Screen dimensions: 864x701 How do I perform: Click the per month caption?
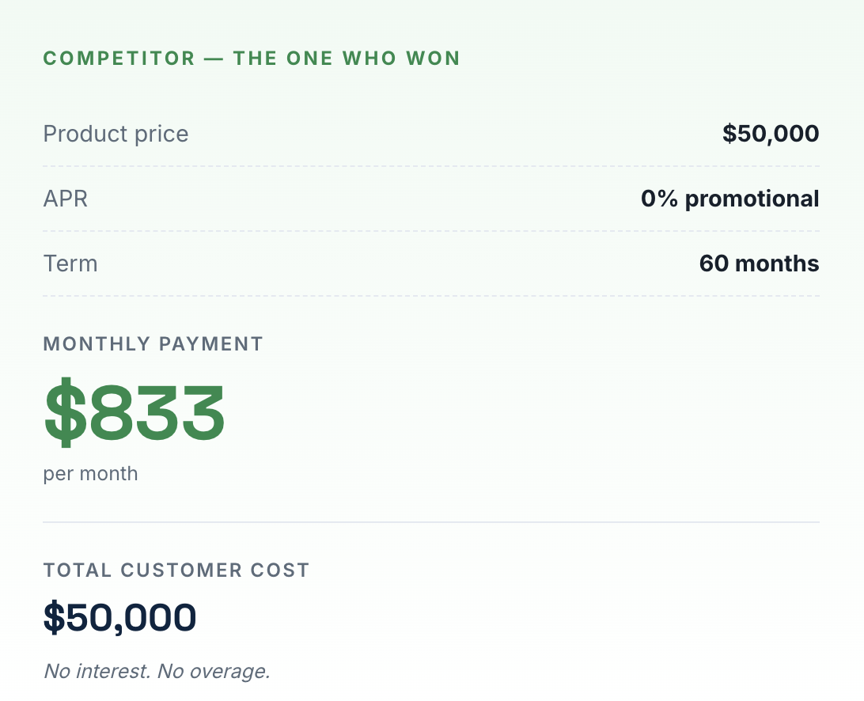click(x=90, y=474)
